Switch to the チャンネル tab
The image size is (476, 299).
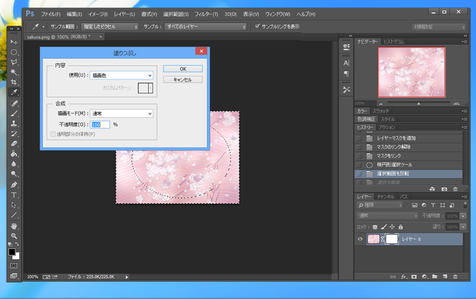point(385,197)
